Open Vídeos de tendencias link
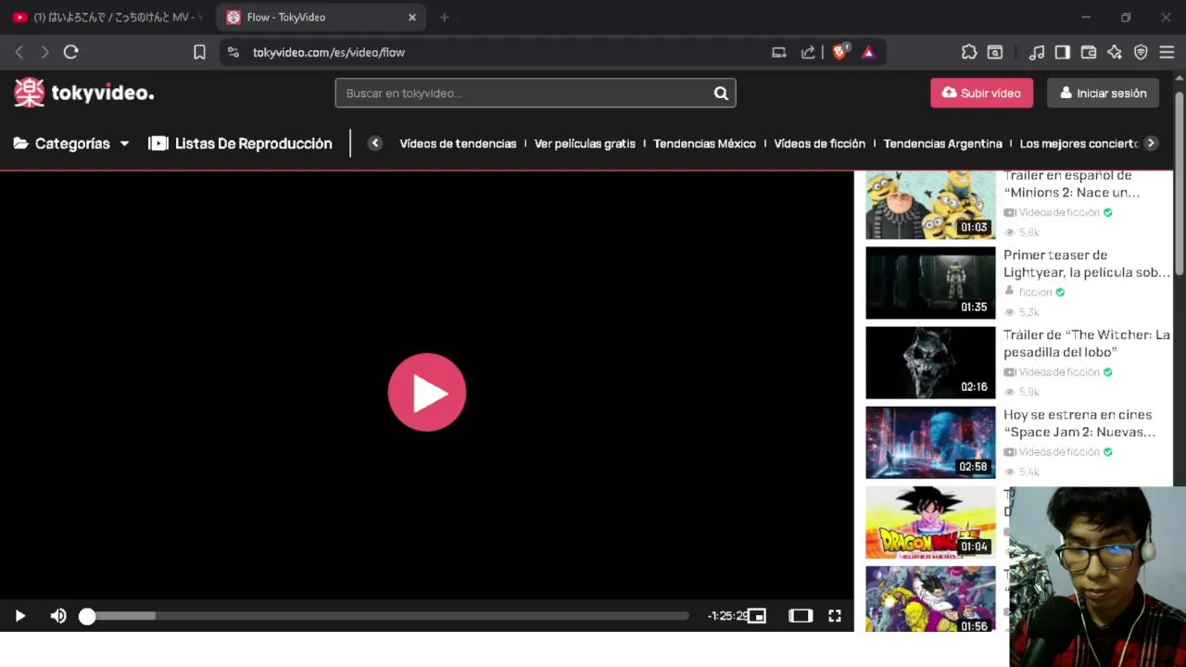1186x667 pixels. [458, 144]
